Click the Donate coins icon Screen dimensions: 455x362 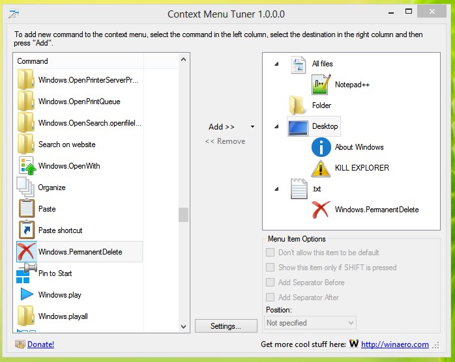pos(20,344)
